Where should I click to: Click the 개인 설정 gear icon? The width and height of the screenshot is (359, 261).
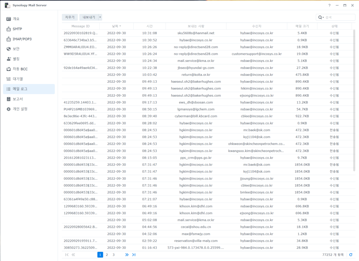[x=9, y=109]
